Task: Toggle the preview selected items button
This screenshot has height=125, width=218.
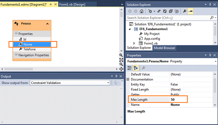Action: [190, 11]
